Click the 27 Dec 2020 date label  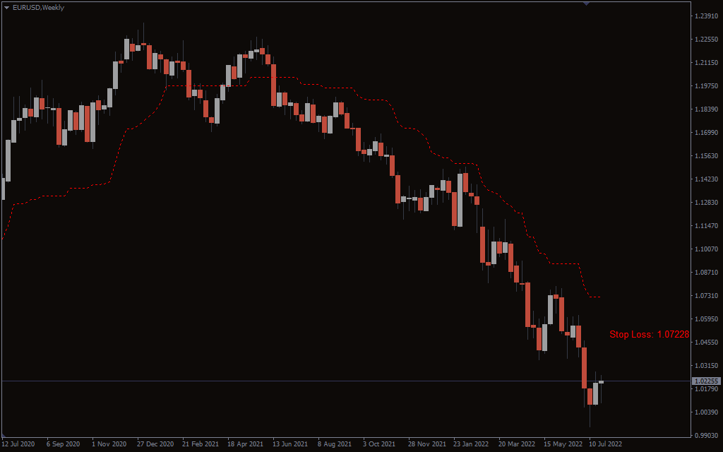(155, 445)
